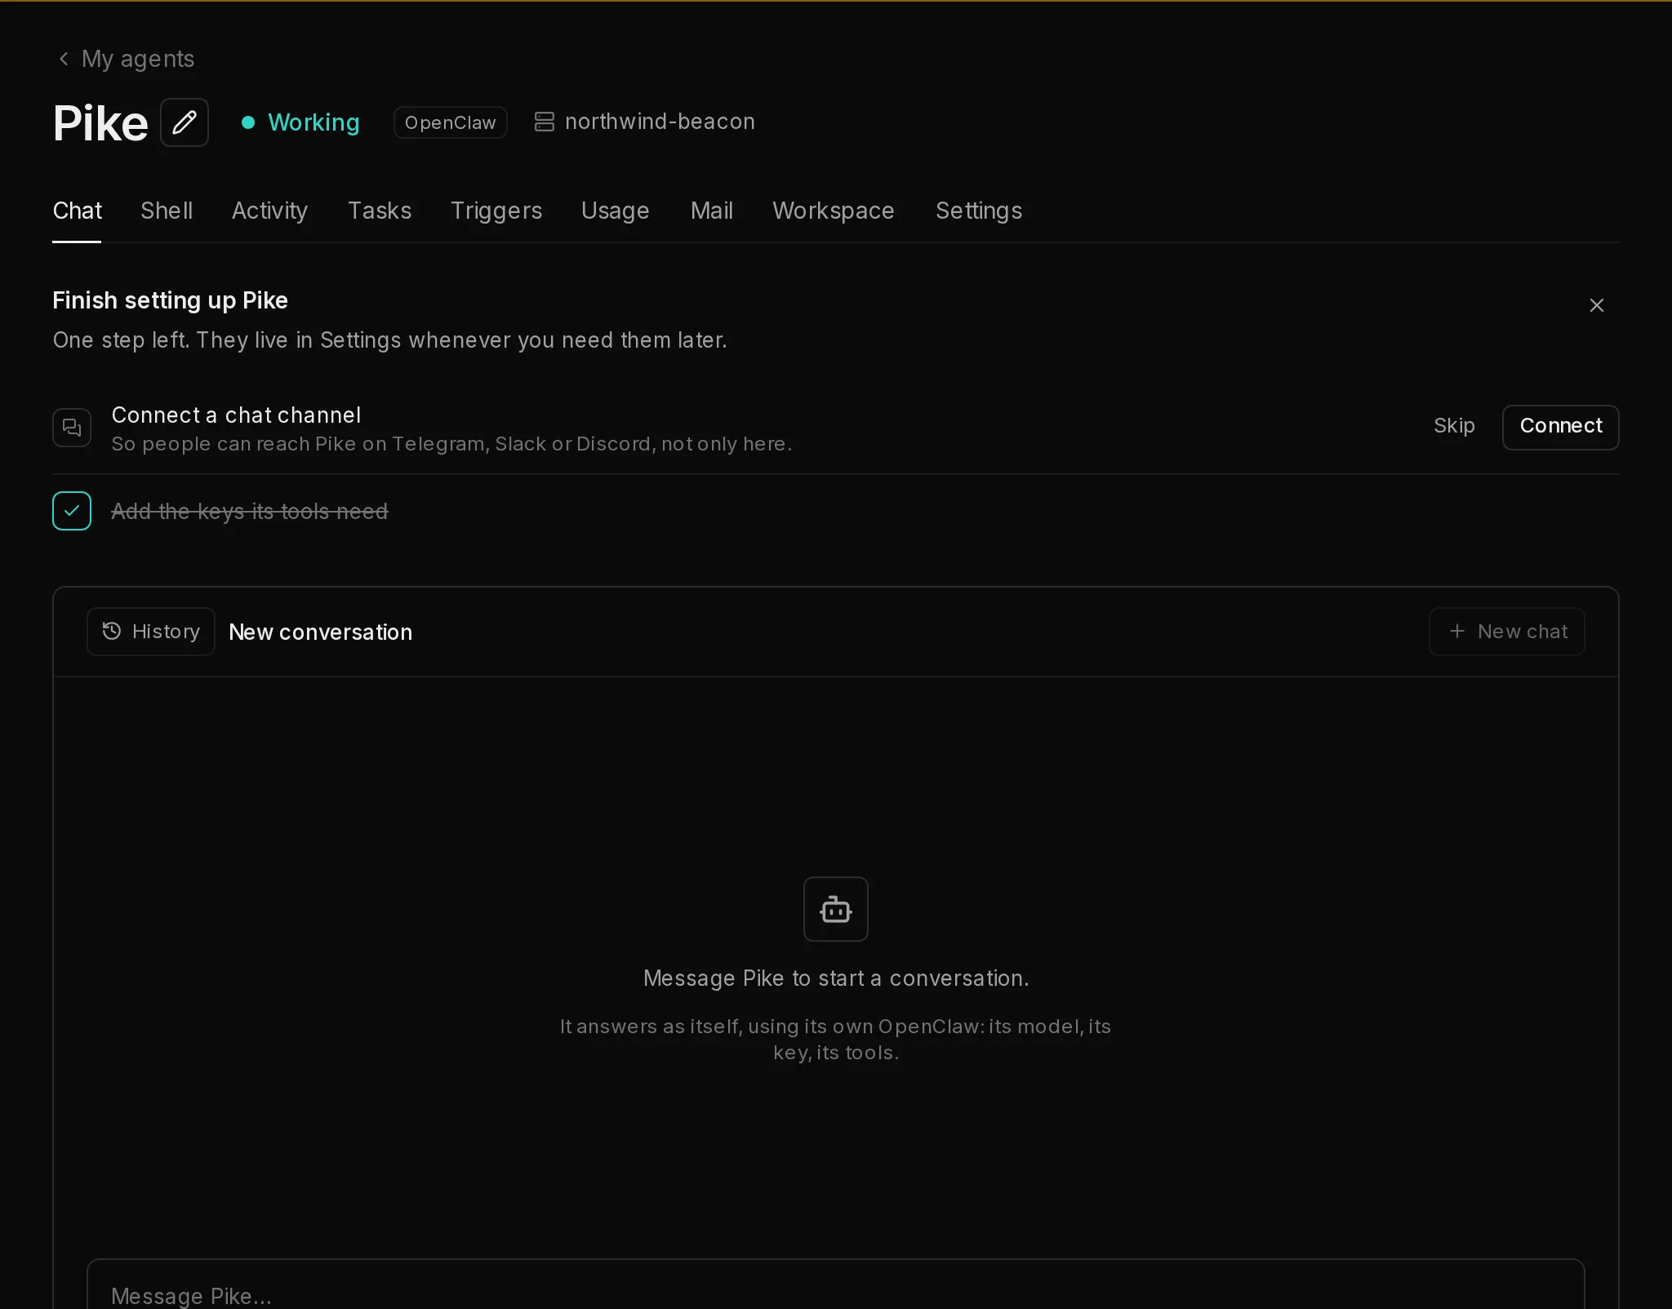Click the Connect button
The height and width of the screenshot is (1309, 1672).
pos(1561,427)
